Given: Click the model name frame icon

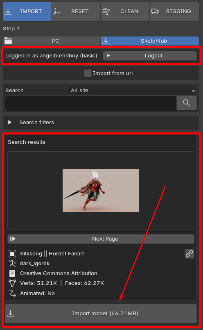Looking at the screenshot, I should click(12, 254).
